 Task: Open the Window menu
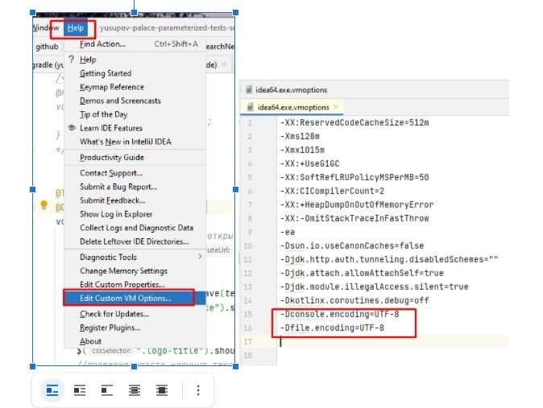point(46,28)
